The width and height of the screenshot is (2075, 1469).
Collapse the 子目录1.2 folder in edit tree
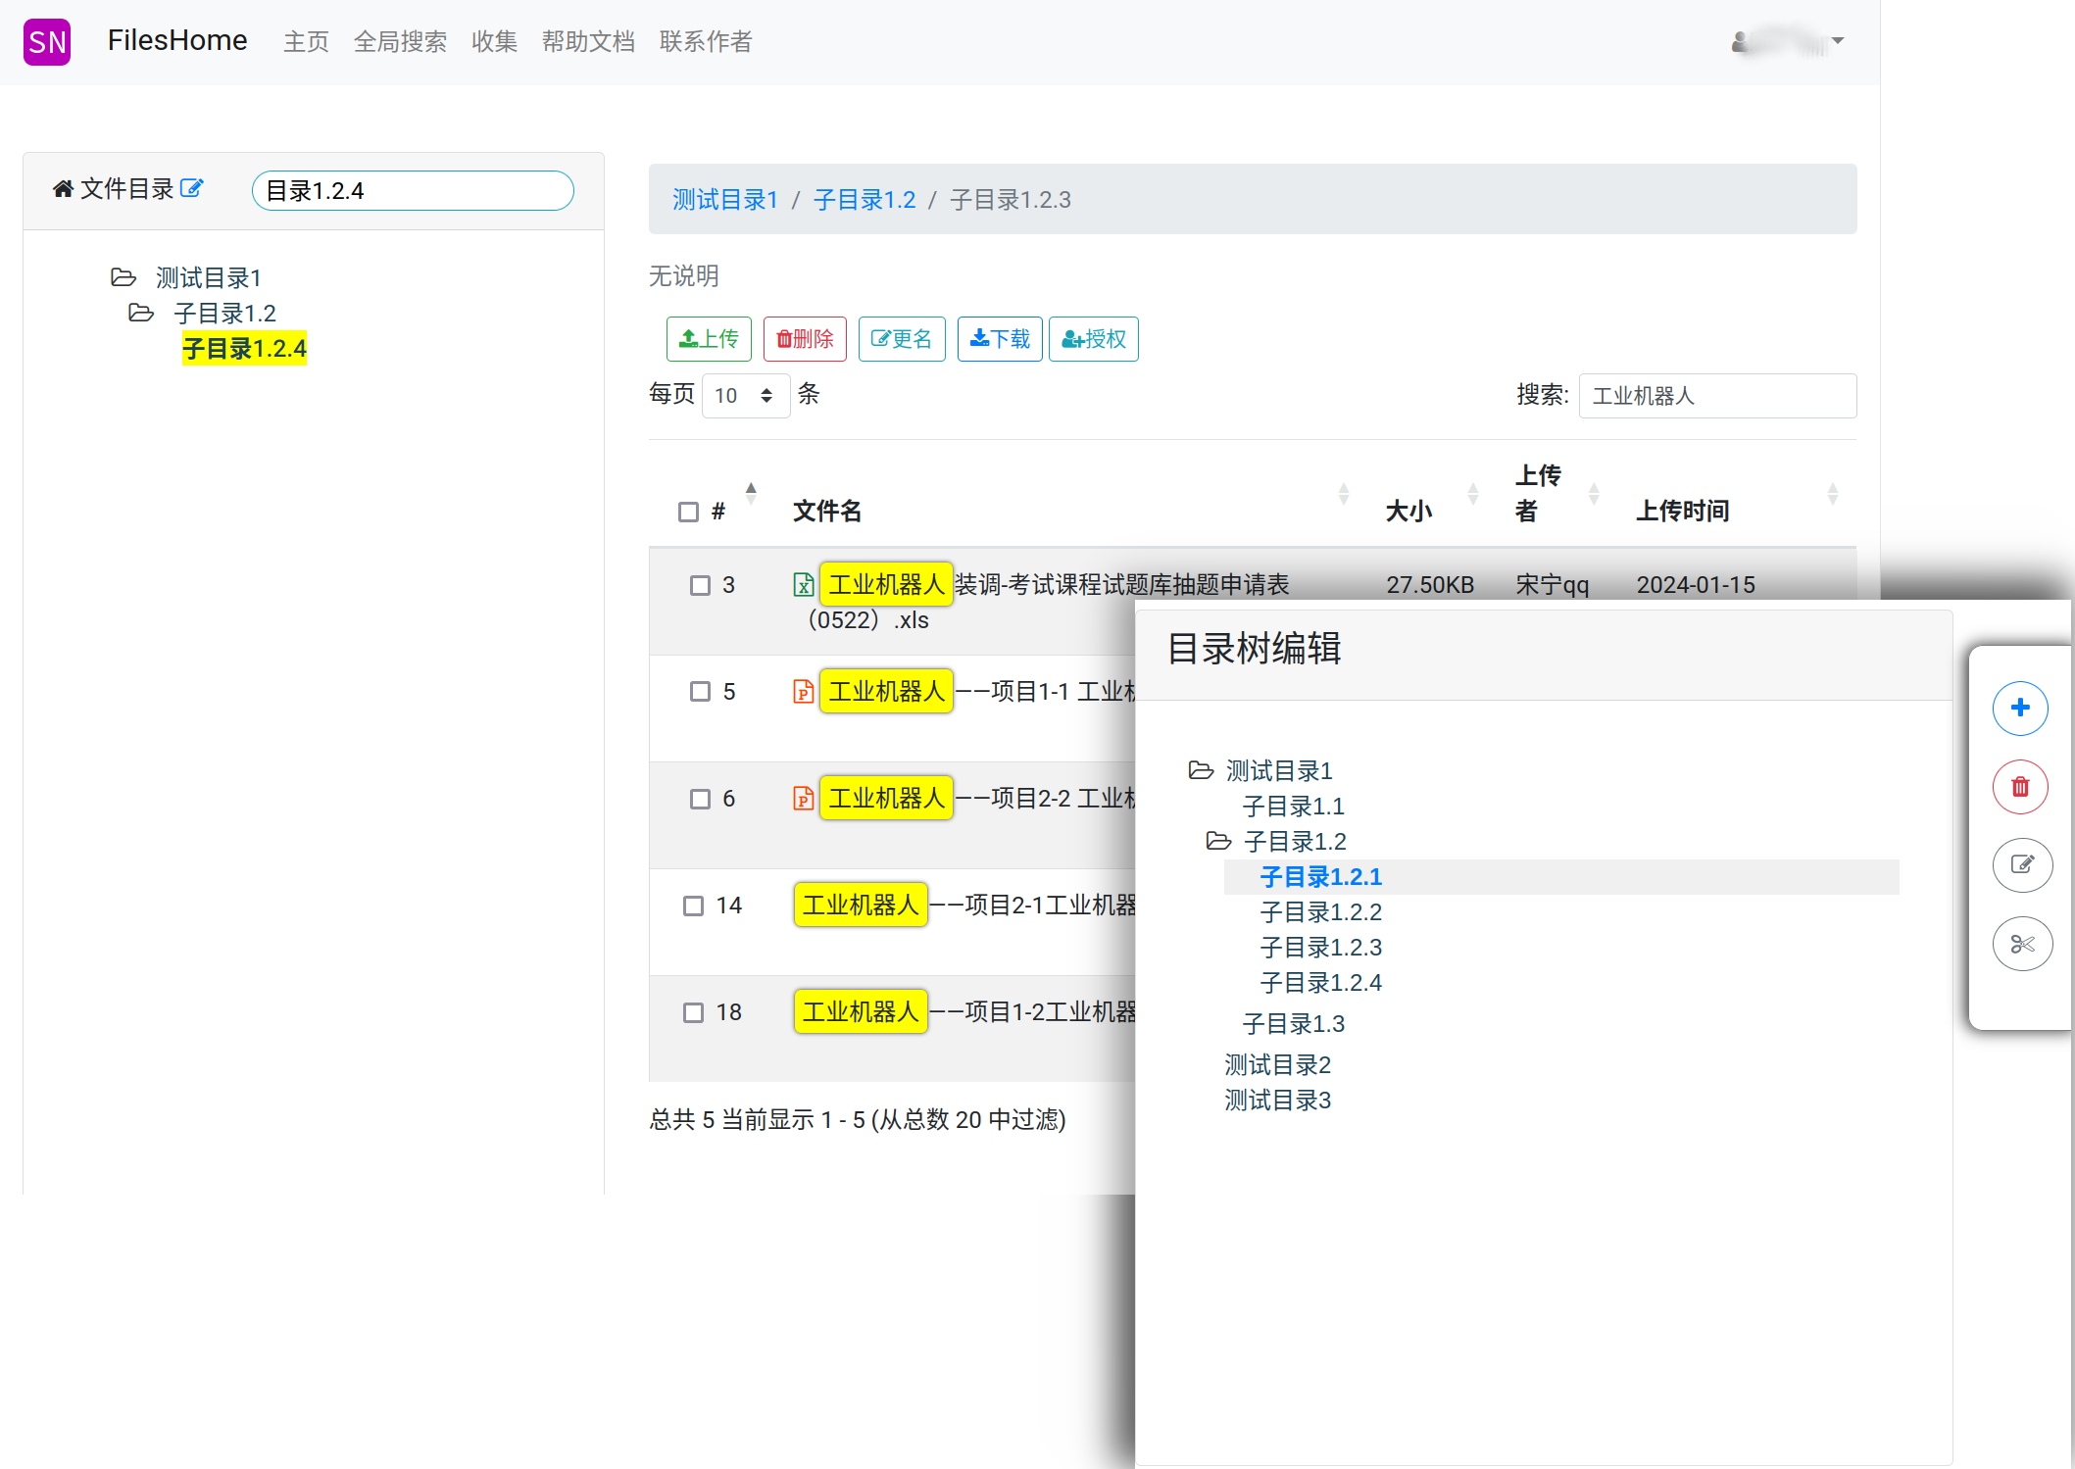pos(1218,841)
